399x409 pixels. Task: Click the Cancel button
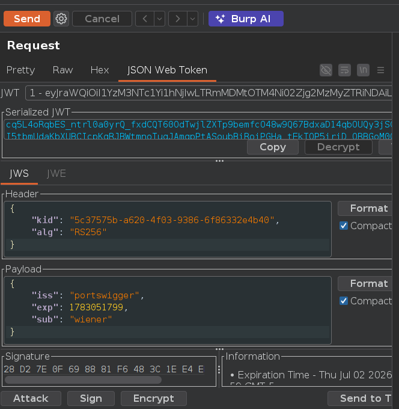click(x=102, y=19)
